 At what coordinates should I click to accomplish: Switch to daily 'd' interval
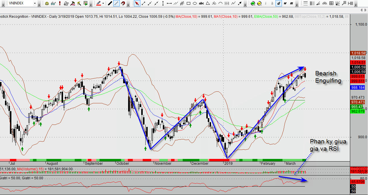[278, 3]
